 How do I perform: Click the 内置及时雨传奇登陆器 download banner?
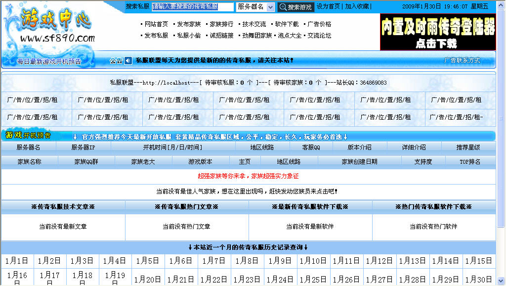tap(437, 31)
